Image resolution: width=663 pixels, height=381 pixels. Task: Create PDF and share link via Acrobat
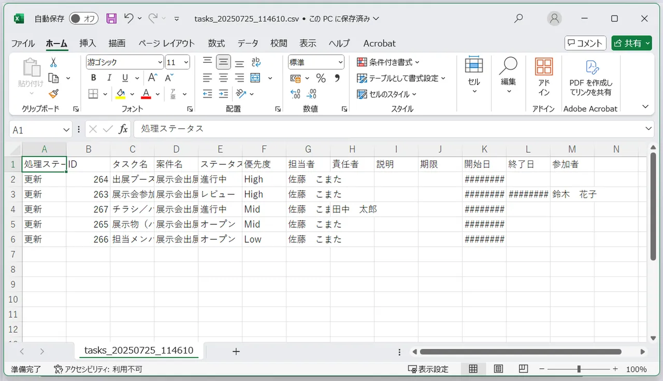pos(590,78)
